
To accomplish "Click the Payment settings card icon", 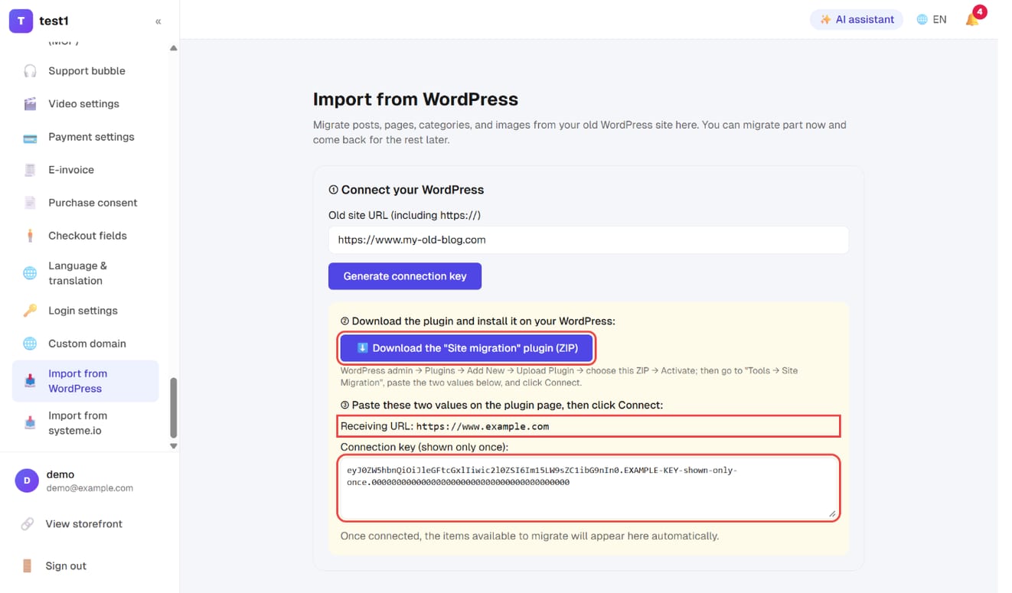I will pyautogui.click(x=30, y=138).
